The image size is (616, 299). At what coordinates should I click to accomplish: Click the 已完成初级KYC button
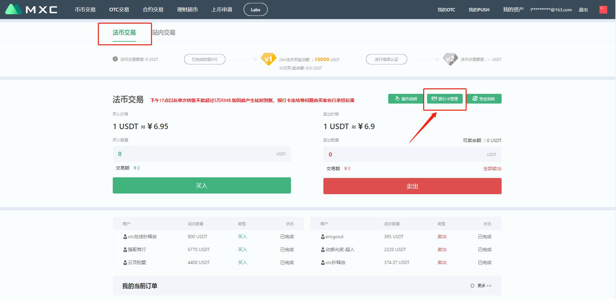point(205,59)
